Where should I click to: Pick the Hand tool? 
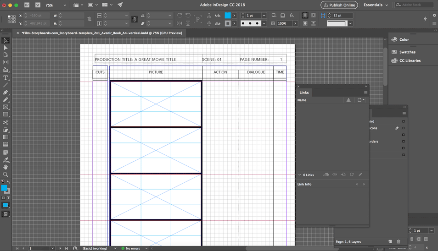[6, 167]
